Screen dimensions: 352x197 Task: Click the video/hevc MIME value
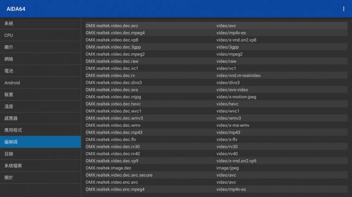[x=227, y=104]
